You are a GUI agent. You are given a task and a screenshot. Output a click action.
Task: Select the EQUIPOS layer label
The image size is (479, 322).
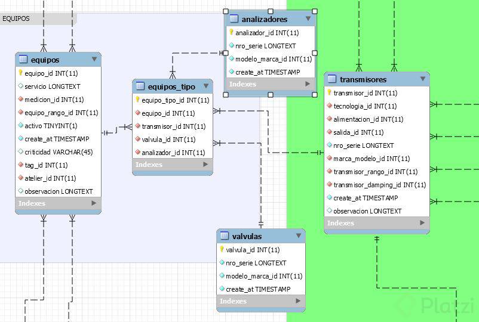(16, 18)
